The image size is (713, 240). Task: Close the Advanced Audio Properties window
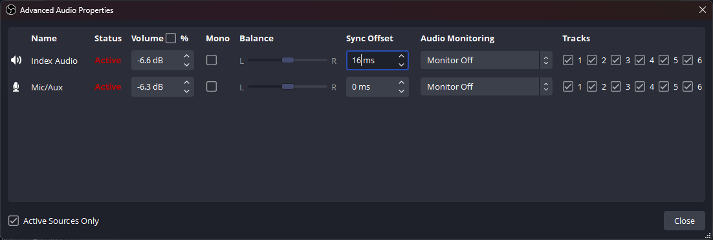click(703, 10)
